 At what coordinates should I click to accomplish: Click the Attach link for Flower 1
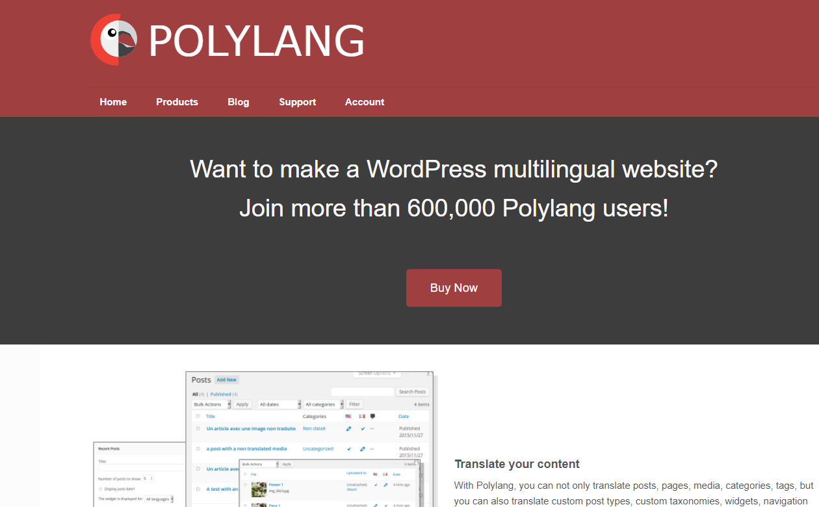(x=352, y=489)
